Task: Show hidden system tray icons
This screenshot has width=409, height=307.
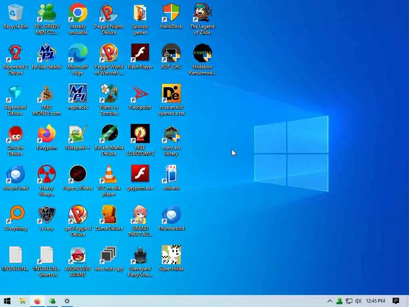Action: click(330, 301)
